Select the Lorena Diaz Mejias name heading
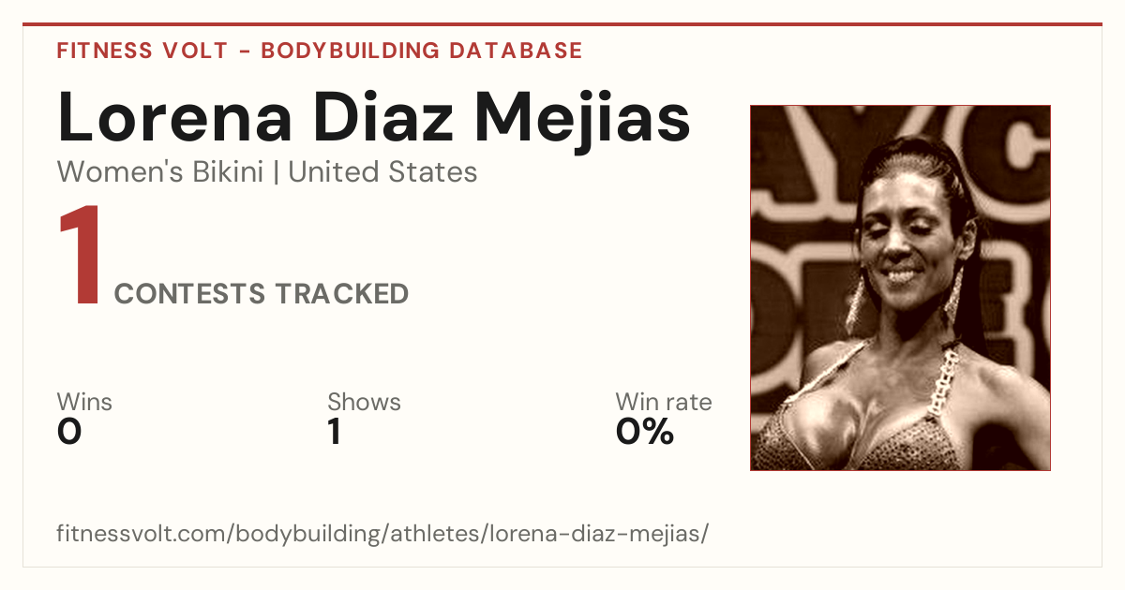1125x590 pixels. click(x=374, y=117)
